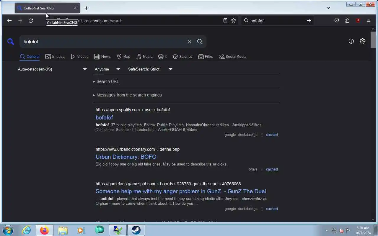Open Windows Explorer folder icon
Viewport: 378px width, 236px height.
click(x=63, y=230)
